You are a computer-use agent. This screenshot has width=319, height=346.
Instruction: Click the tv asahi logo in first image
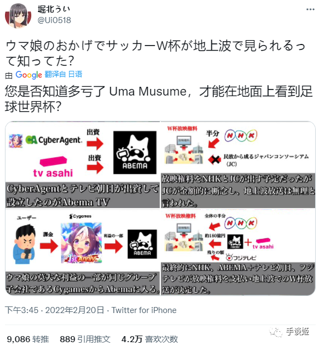[x=53, y=167]
